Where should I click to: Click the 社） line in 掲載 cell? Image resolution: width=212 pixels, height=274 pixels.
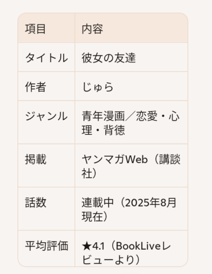click(x=90, y=173)
